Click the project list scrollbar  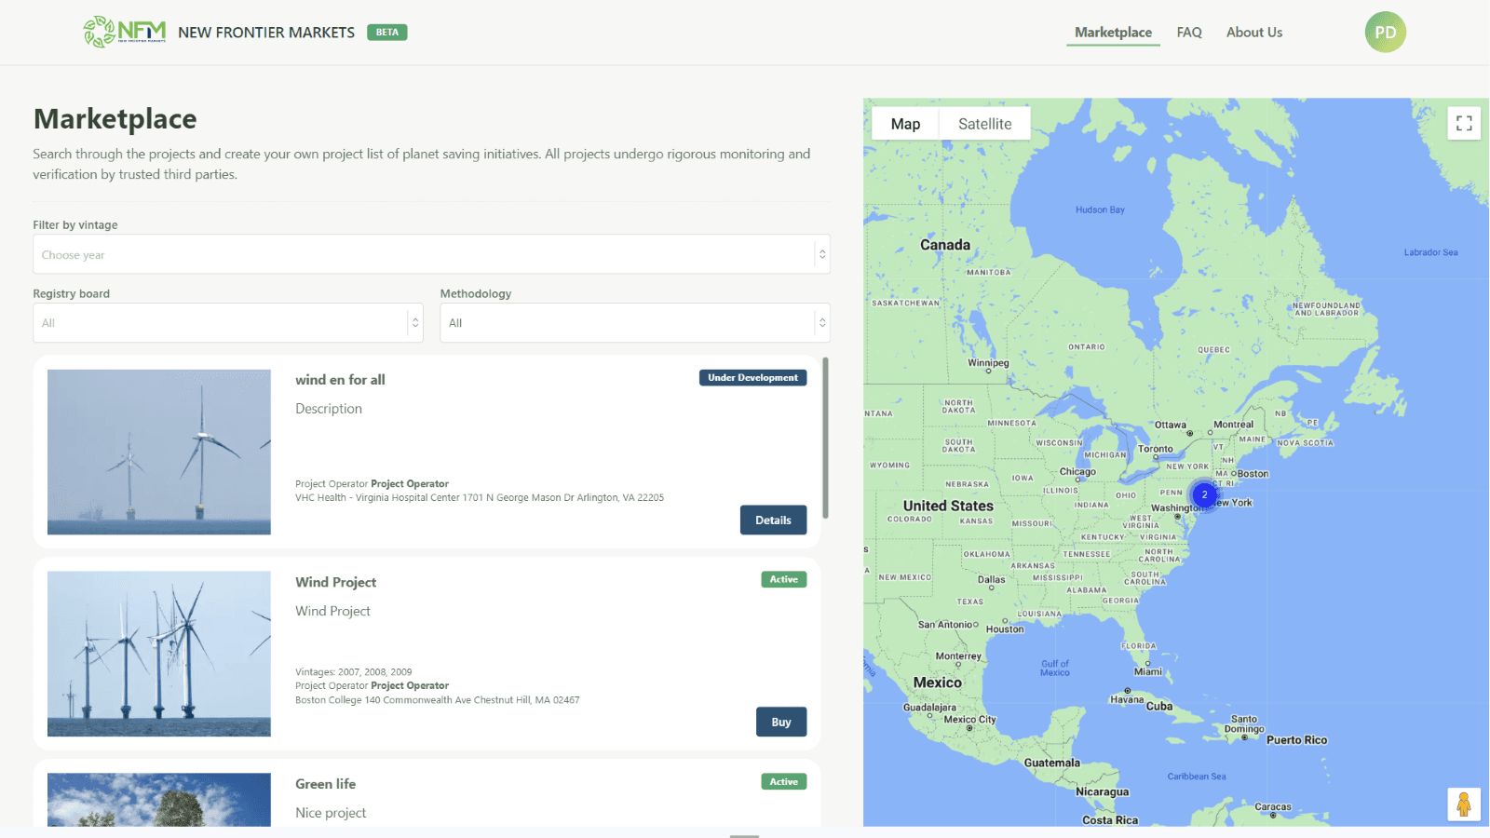825,438
